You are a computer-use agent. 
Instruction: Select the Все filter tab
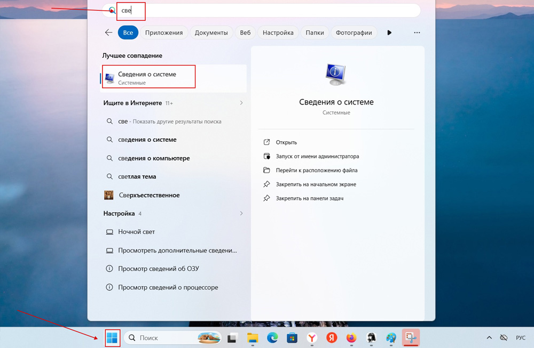pos(128,33)
